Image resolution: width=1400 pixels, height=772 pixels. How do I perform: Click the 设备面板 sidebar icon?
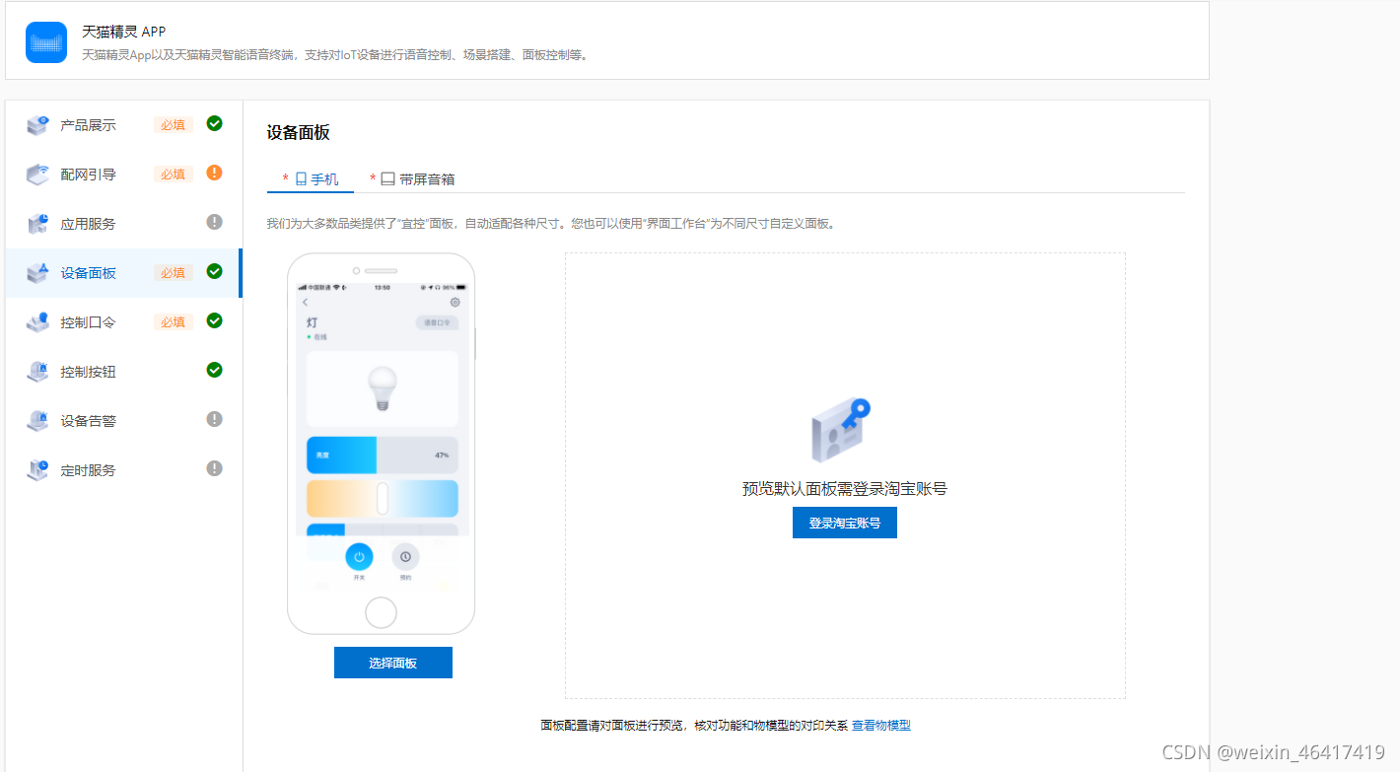click(37, 273)
